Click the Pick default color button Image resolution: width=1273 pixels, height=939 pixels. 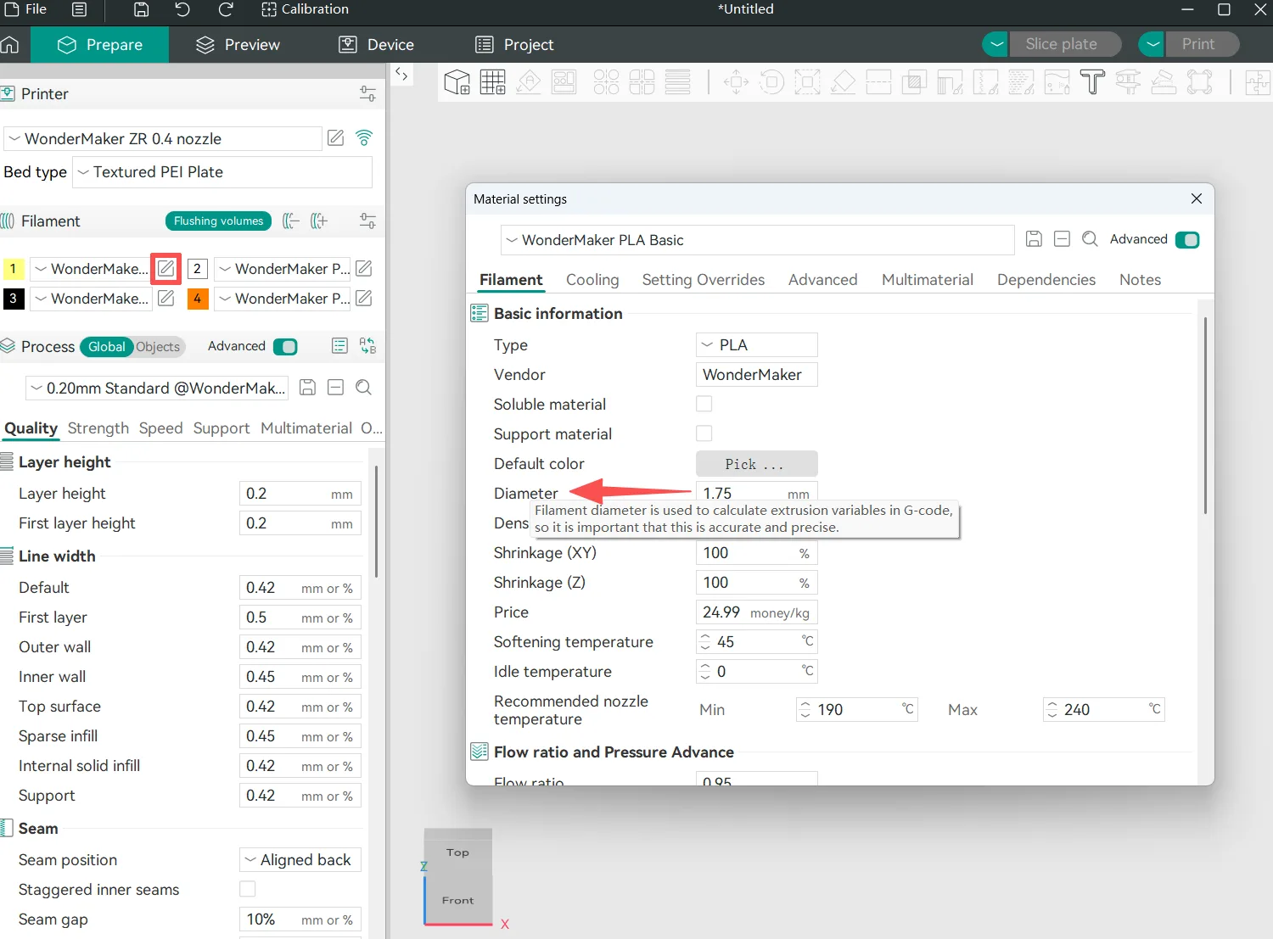(x=757, y=464)
